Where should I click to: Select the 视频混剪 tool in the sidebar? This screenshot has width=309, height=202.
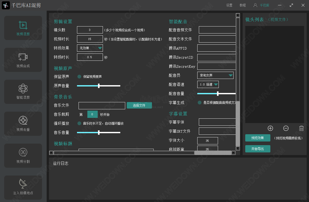(x=23, y=28)
